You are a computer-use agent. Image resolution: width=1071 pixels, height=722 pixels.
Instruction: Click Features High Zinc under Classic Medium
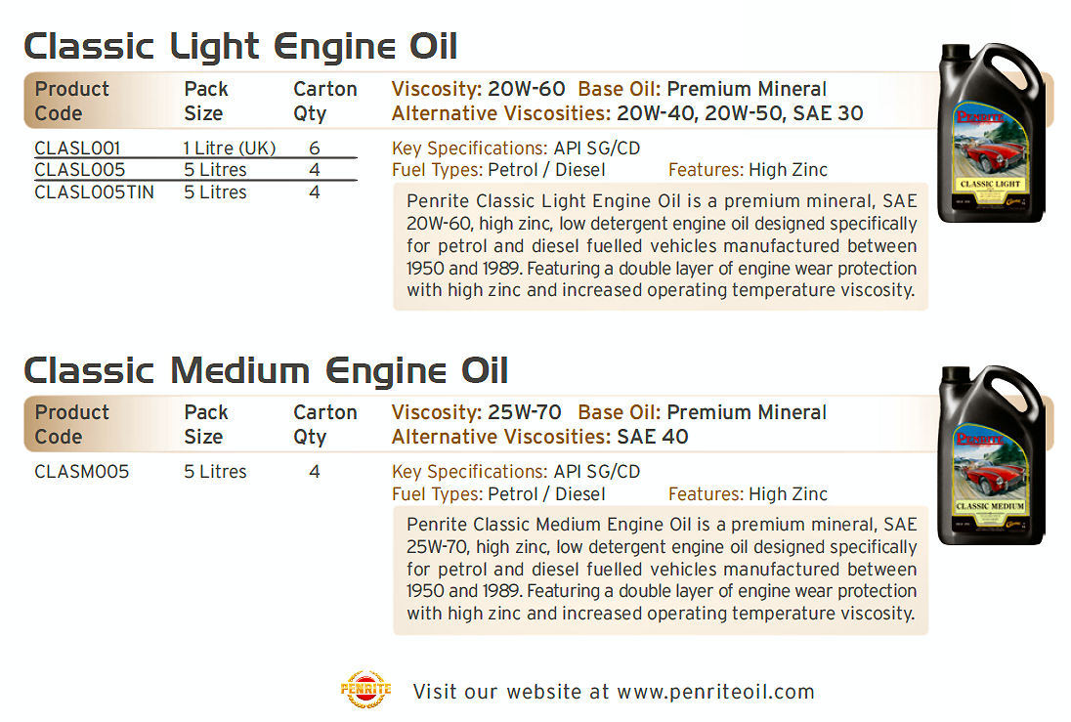748,493
